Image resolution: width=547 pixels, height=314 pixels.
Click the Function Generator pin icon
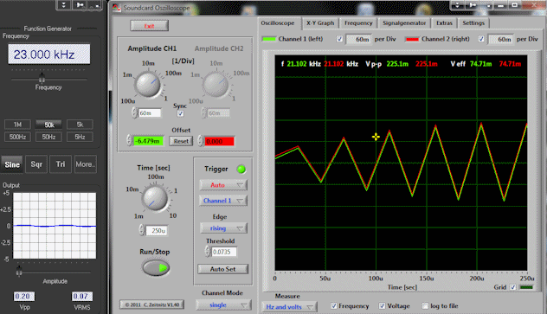pos(80,5)
